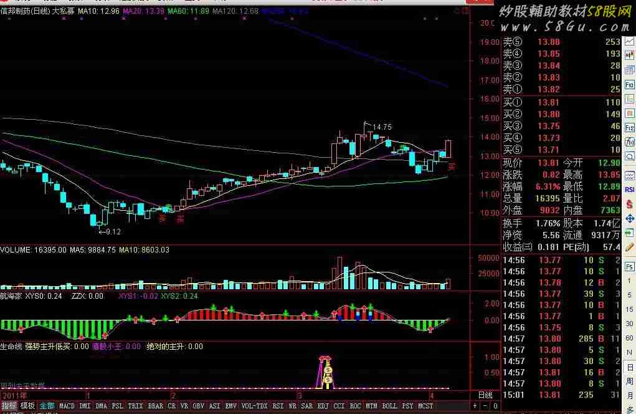Click the 指标 indicator button
The image size is (636, 414).
coord(9,406)
